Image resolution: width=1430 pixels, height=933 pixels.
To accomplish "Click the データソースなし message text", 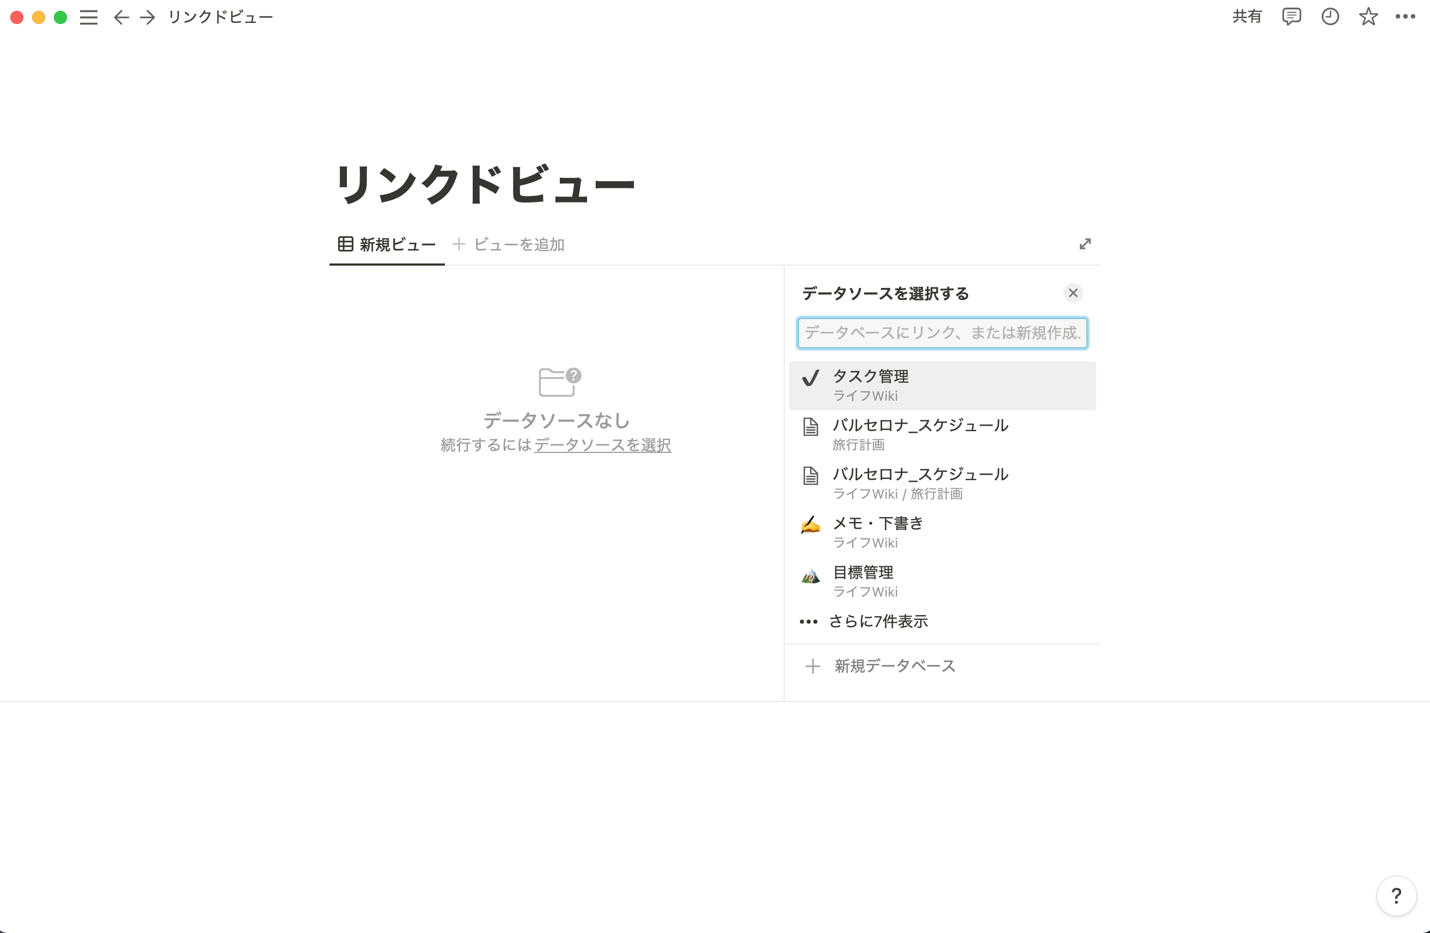I will point(557,421).
